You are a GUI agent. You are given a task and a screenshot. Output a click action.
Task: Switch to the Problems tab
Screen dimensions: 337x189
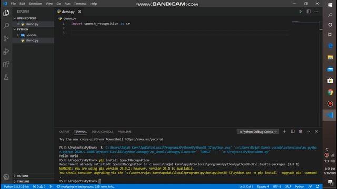coord(124,132)
